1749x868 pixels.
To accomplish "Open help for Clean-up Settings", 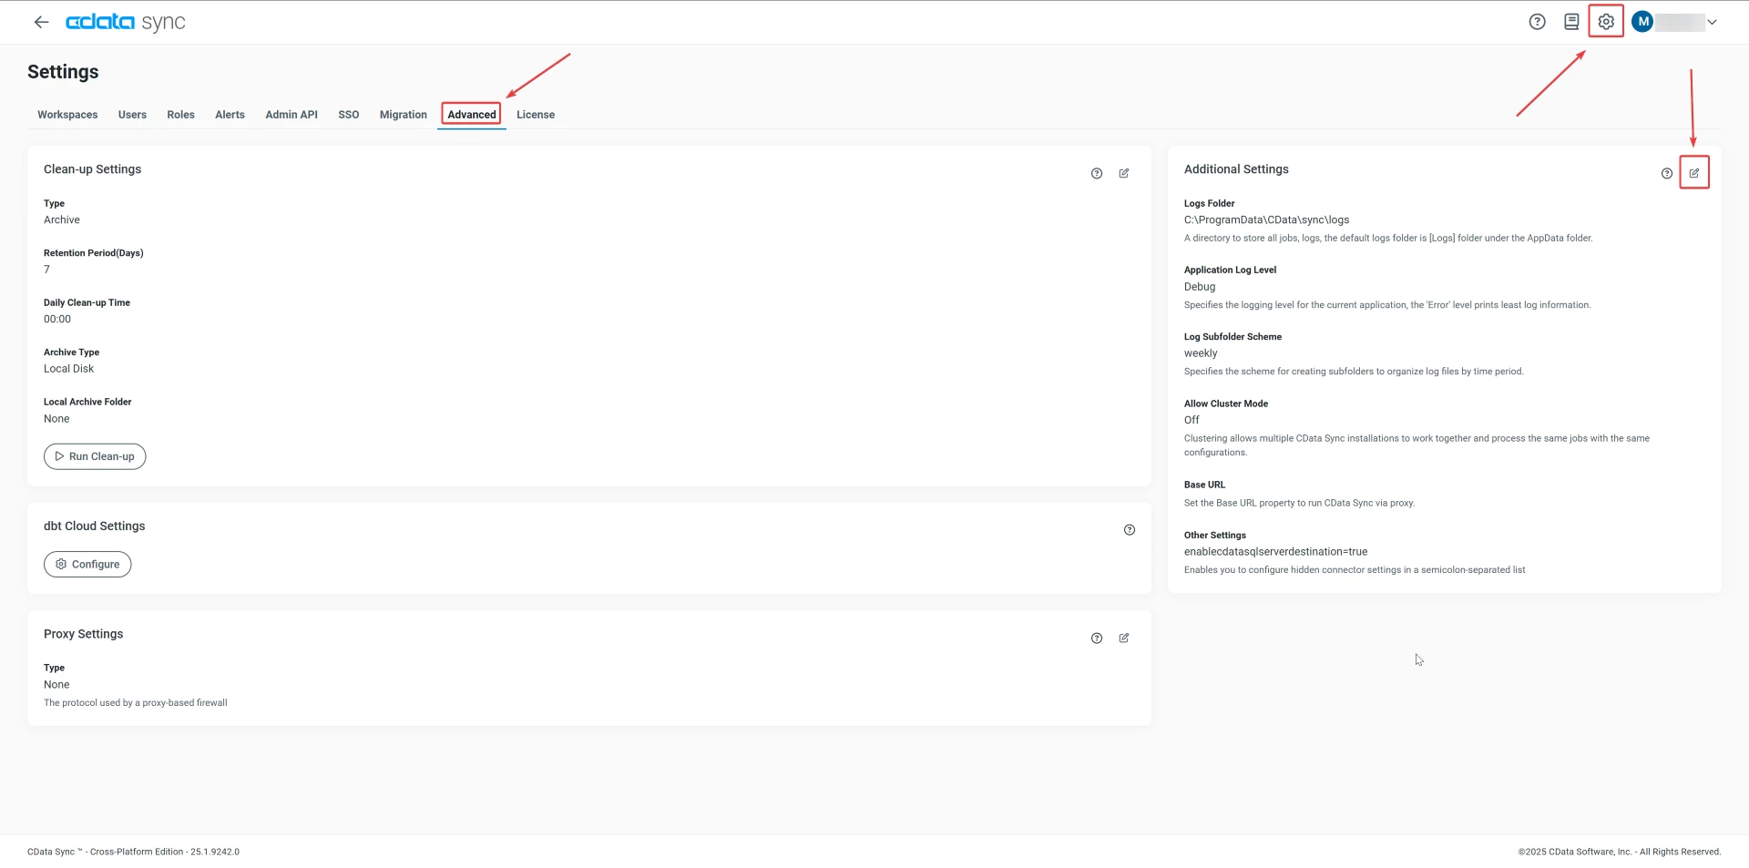I will point(1097,173).
